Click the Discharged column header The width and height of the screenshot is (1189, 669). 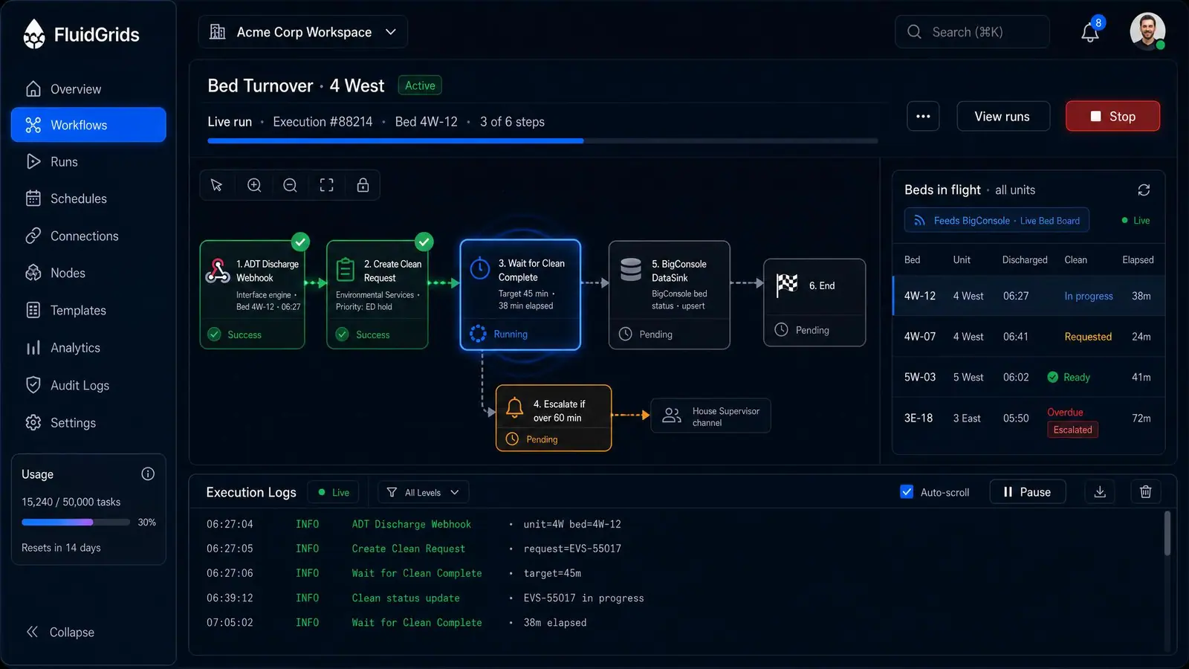[x=1025, y=259]
